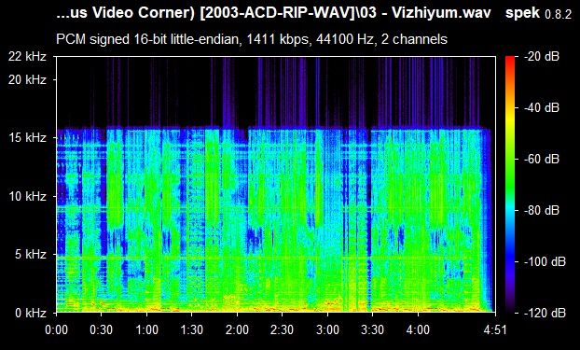
Task: Click the 3:30 time marker
Action: [x=372, y=329]
